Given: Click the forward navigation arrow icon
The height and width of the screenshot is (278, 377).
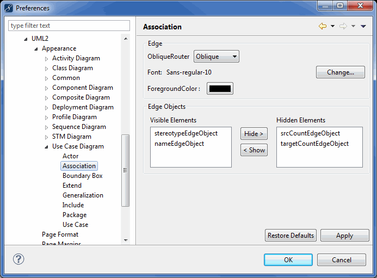Looking at the screenshot, I should [343, 26].
